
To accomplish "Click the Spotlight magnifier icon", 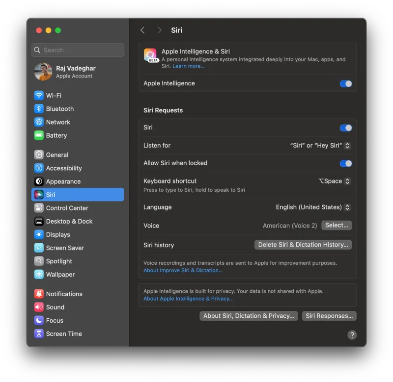I will (39, 261).
